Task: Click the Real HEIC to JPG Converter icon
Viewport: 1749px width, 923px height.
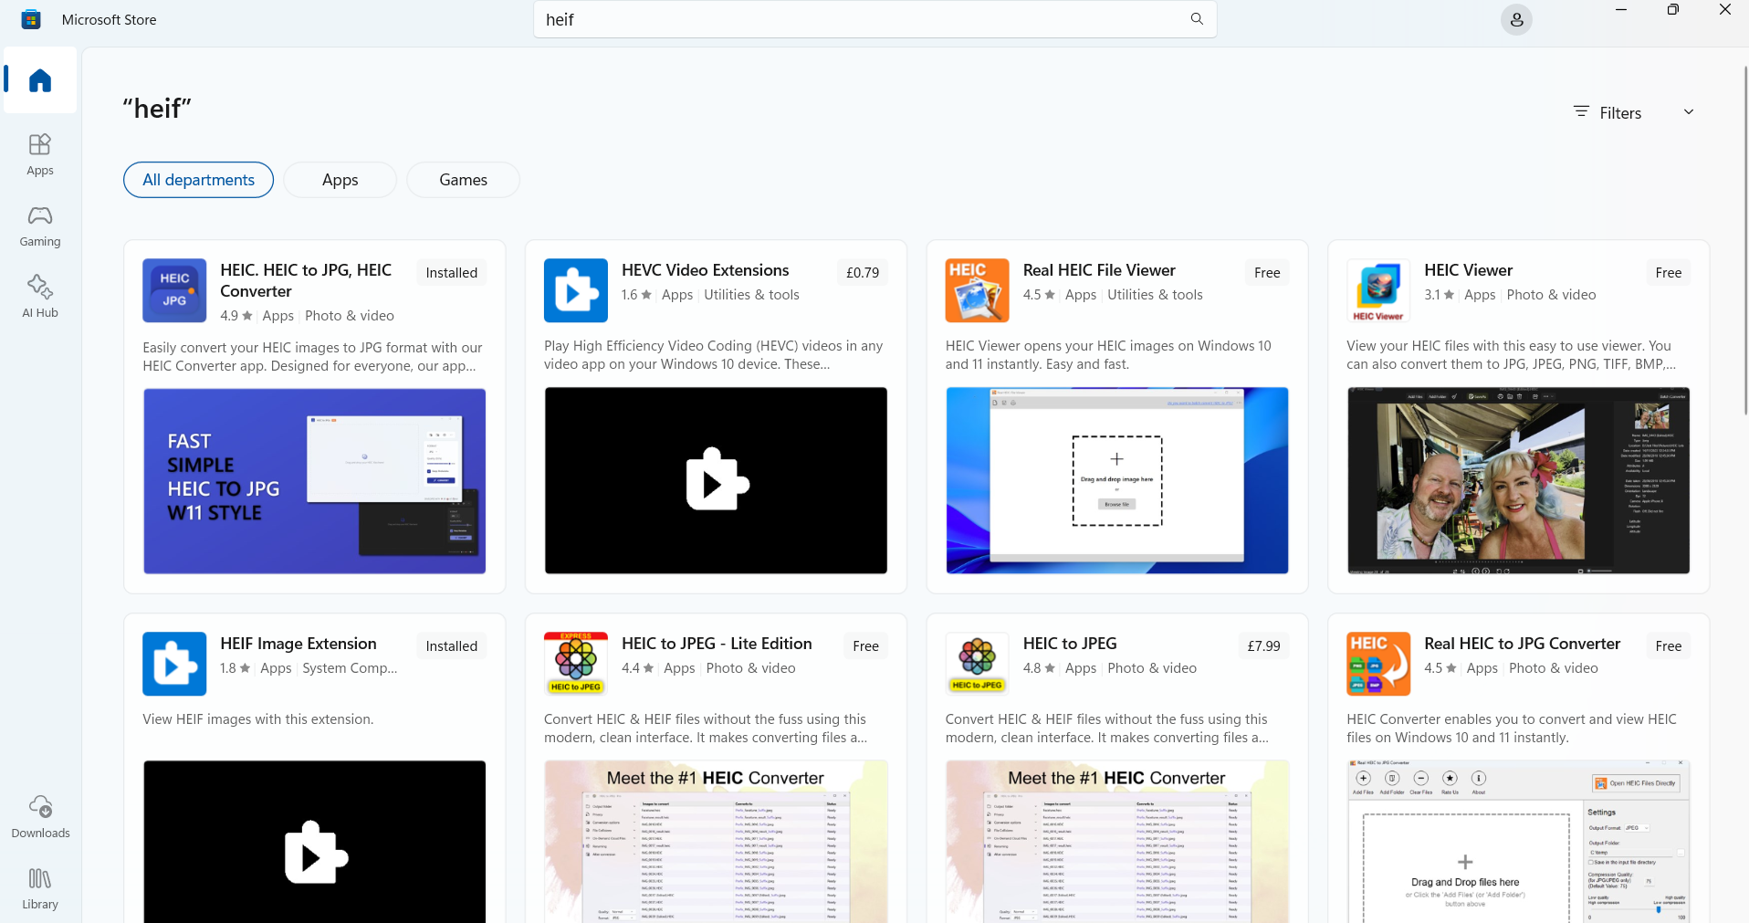Action: [x=1378, y=664]
